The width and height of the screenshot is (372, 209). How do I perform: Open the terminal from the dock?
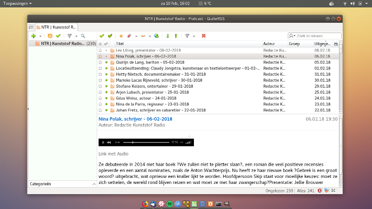point(219,204)
